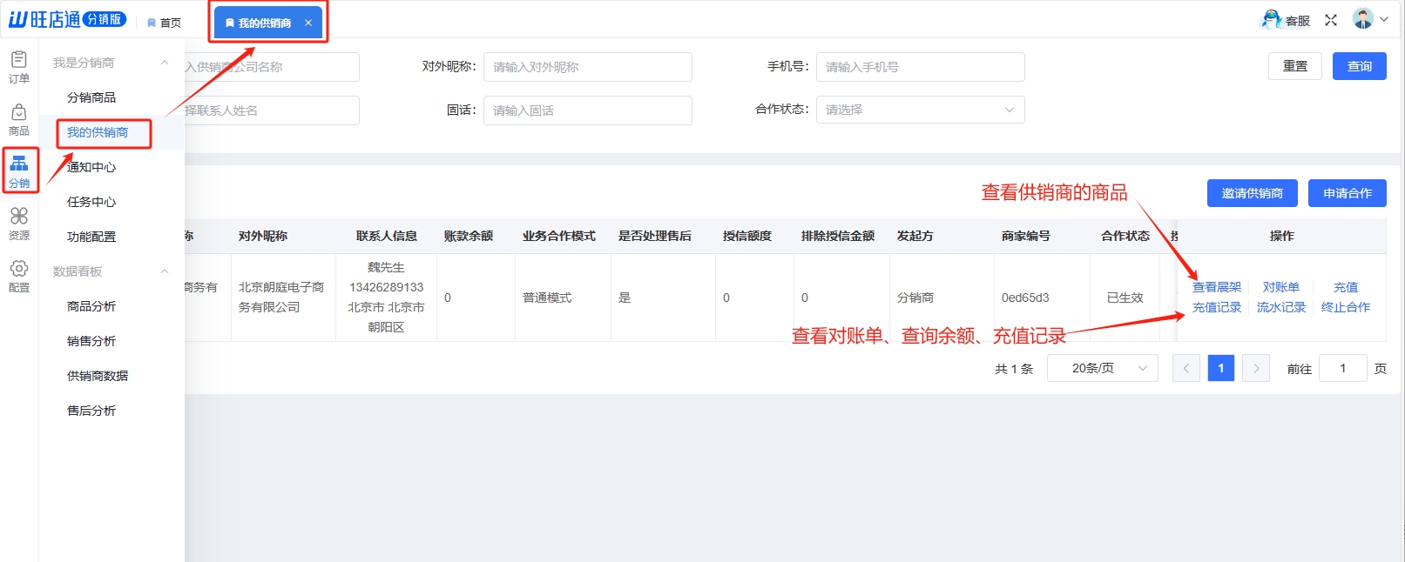Open the 配置 settings sidebar icon
1405x562 pixels.
(x=18, y=276)
